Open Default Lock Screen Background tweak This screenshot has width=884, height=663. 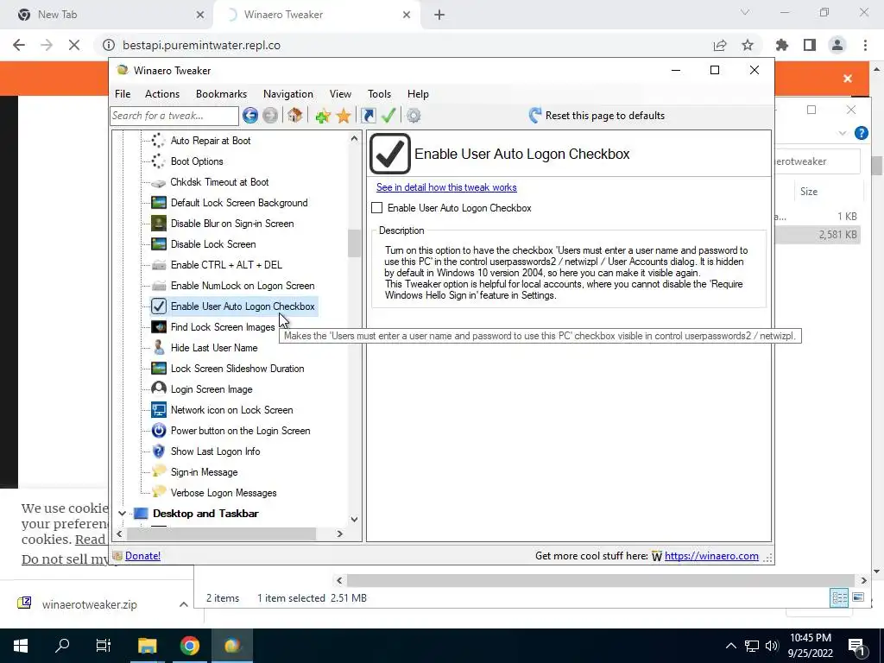(x=239, y=203)
